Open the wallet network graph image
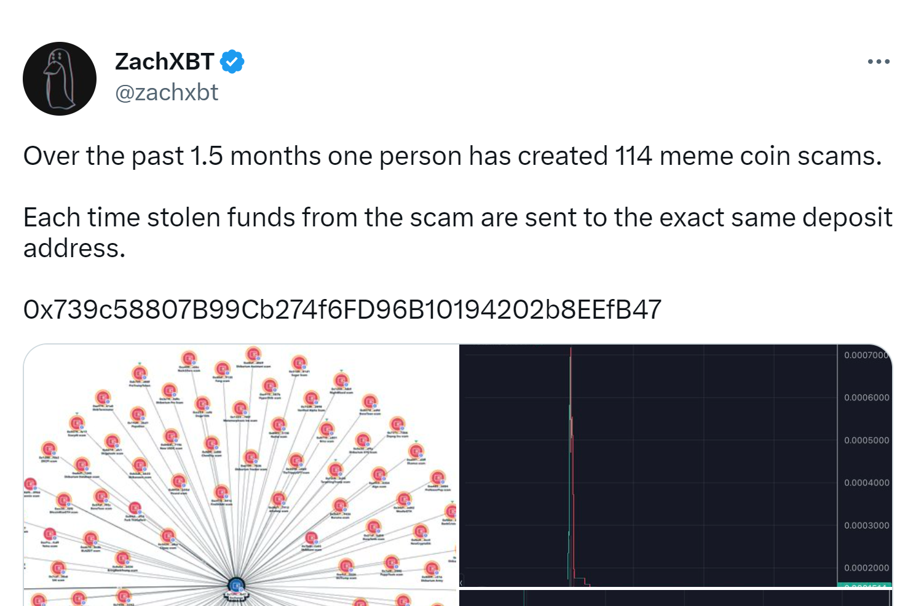Screen dimensions: 913x606 coord(240,475)
